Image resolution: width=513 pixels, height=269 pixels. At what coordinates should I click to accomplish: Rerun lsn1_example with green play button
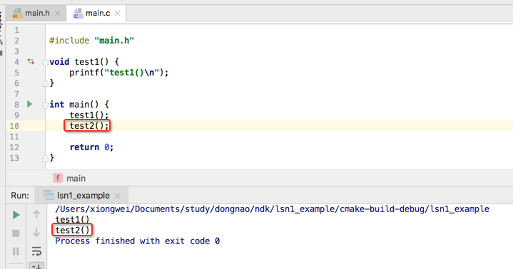click(16, 215)
